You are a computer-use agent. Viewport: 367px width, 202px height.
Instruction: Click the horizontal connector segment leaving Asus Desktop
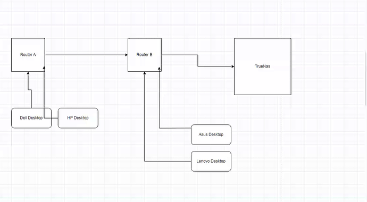click(175, 128)
